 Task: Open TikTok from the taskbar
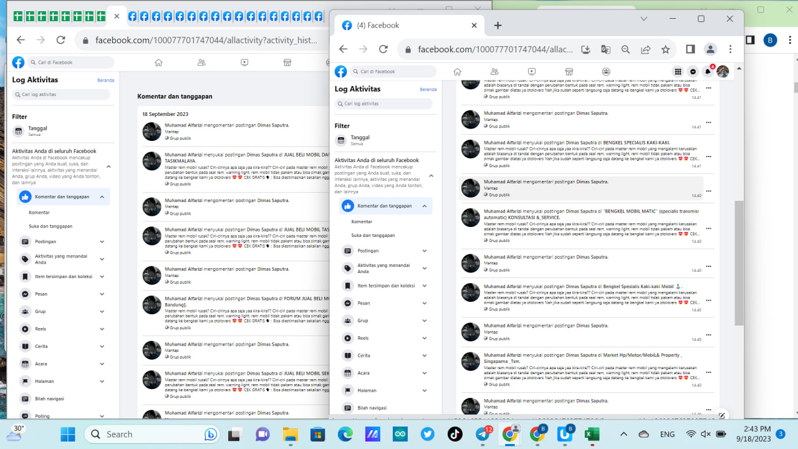(455, 434)
